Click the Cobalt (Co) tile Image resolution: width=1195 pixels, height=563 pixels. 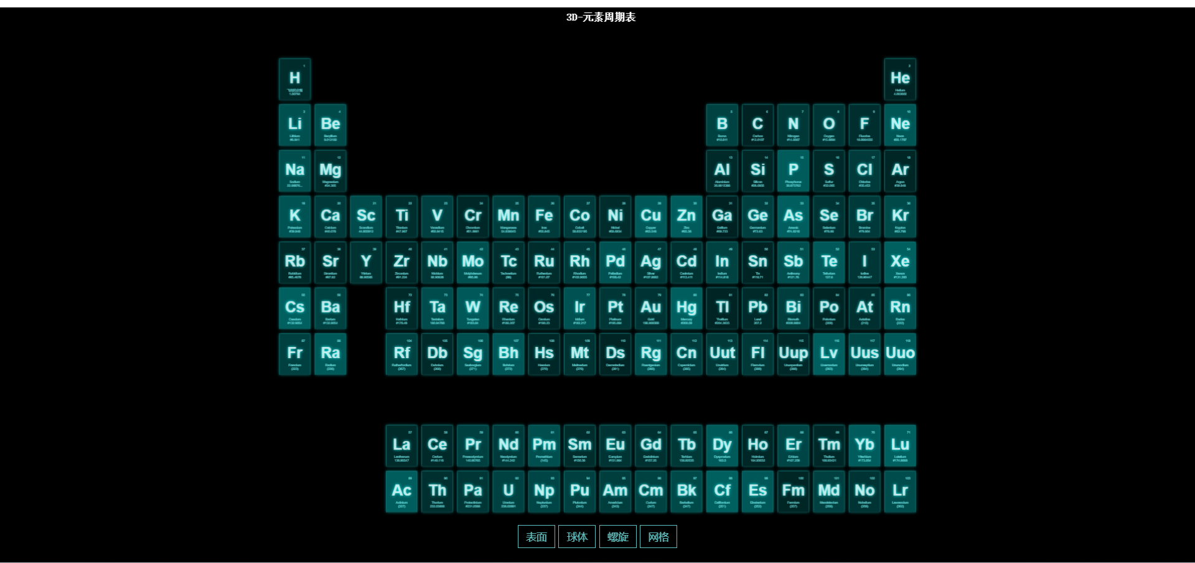[x=579, y=217]
